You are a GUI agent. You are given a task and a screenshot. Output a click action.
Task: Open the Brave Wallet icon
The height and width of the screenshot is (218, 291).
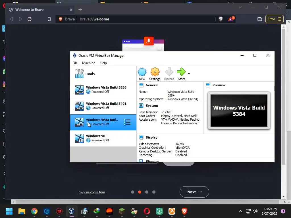point(260,19)
